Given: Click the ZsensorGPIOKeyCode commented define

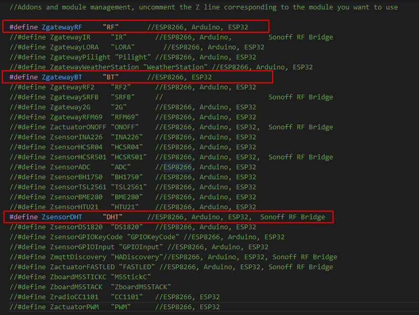Looking at the screenshot, I should [147, 237].
